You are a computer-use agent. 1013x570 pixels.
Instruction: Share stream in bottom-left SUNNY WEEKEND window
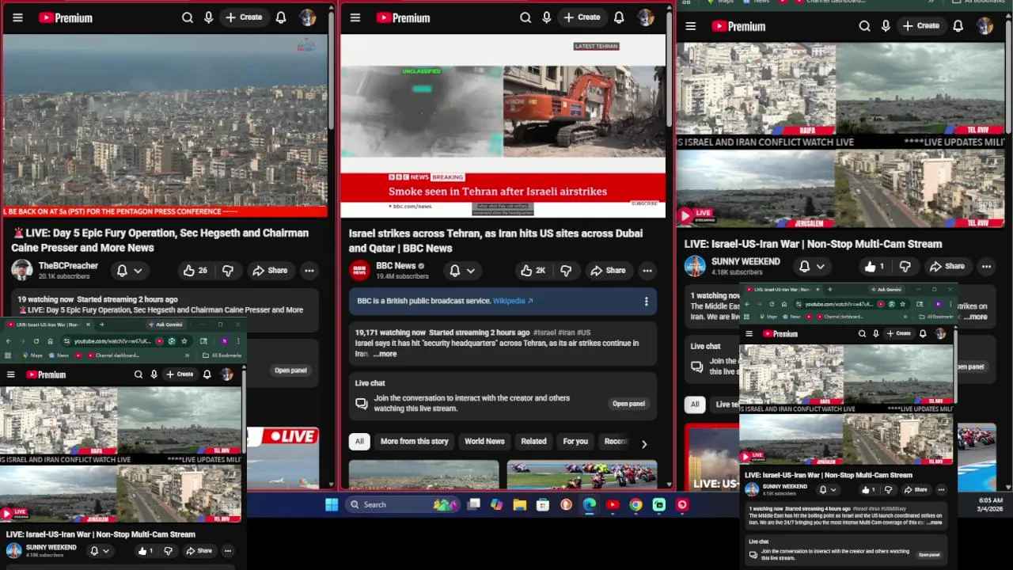click(199, 551)
